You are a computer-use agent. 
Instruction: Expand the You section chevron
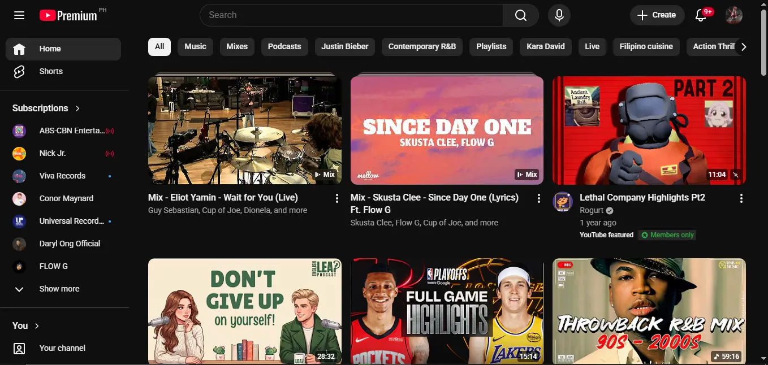(37, 326)
